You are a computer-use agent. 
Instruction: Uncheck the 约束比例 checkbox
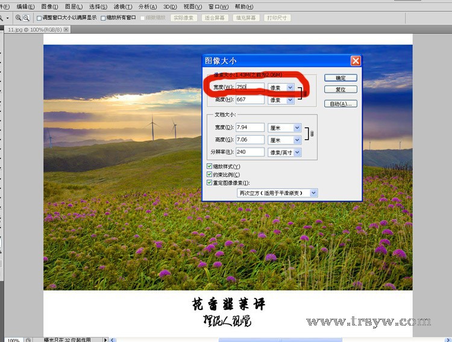[x=210, y=174]
